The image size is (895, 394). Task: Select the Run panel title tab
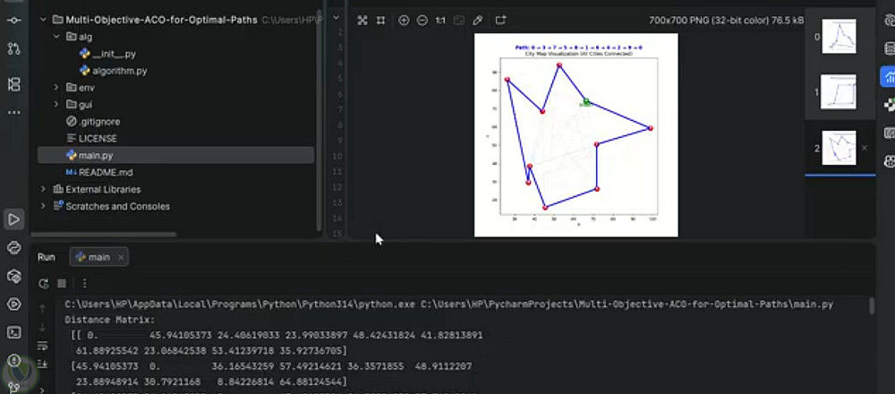[47, 258]
